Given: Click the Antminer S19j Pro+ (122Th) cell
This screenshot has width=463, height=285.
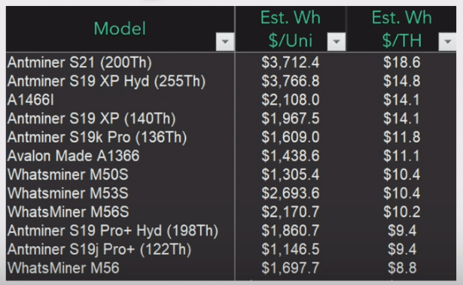Looking at the screenshot, I should pyautogui.click(x=120, y=250).
